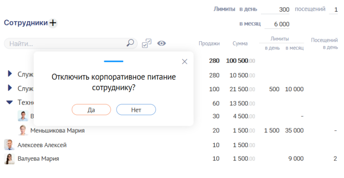Close the confirmation dialog

click(x=184, y=61)
